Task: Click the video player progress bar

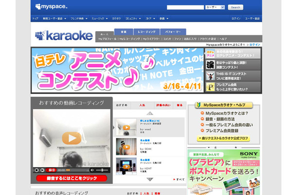Action: [x=77, y=170]
